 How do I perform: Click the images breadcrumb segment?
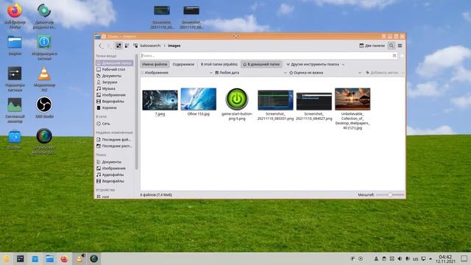click(x=174, y=46)
